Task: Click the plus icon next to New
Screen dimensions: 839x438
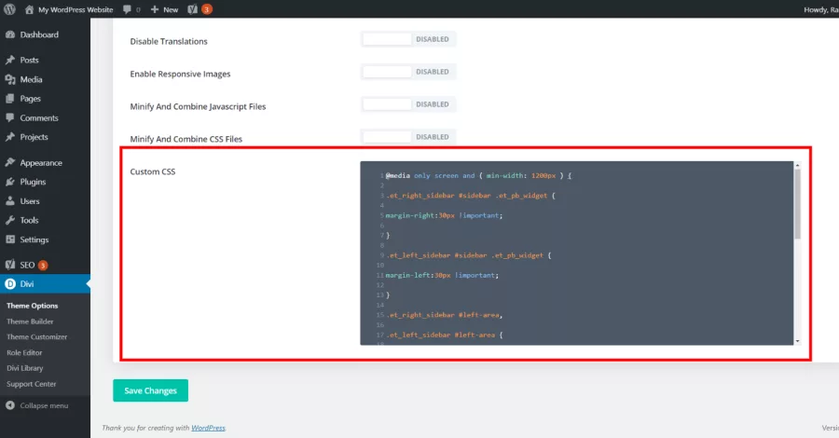Action: [155, 9]
